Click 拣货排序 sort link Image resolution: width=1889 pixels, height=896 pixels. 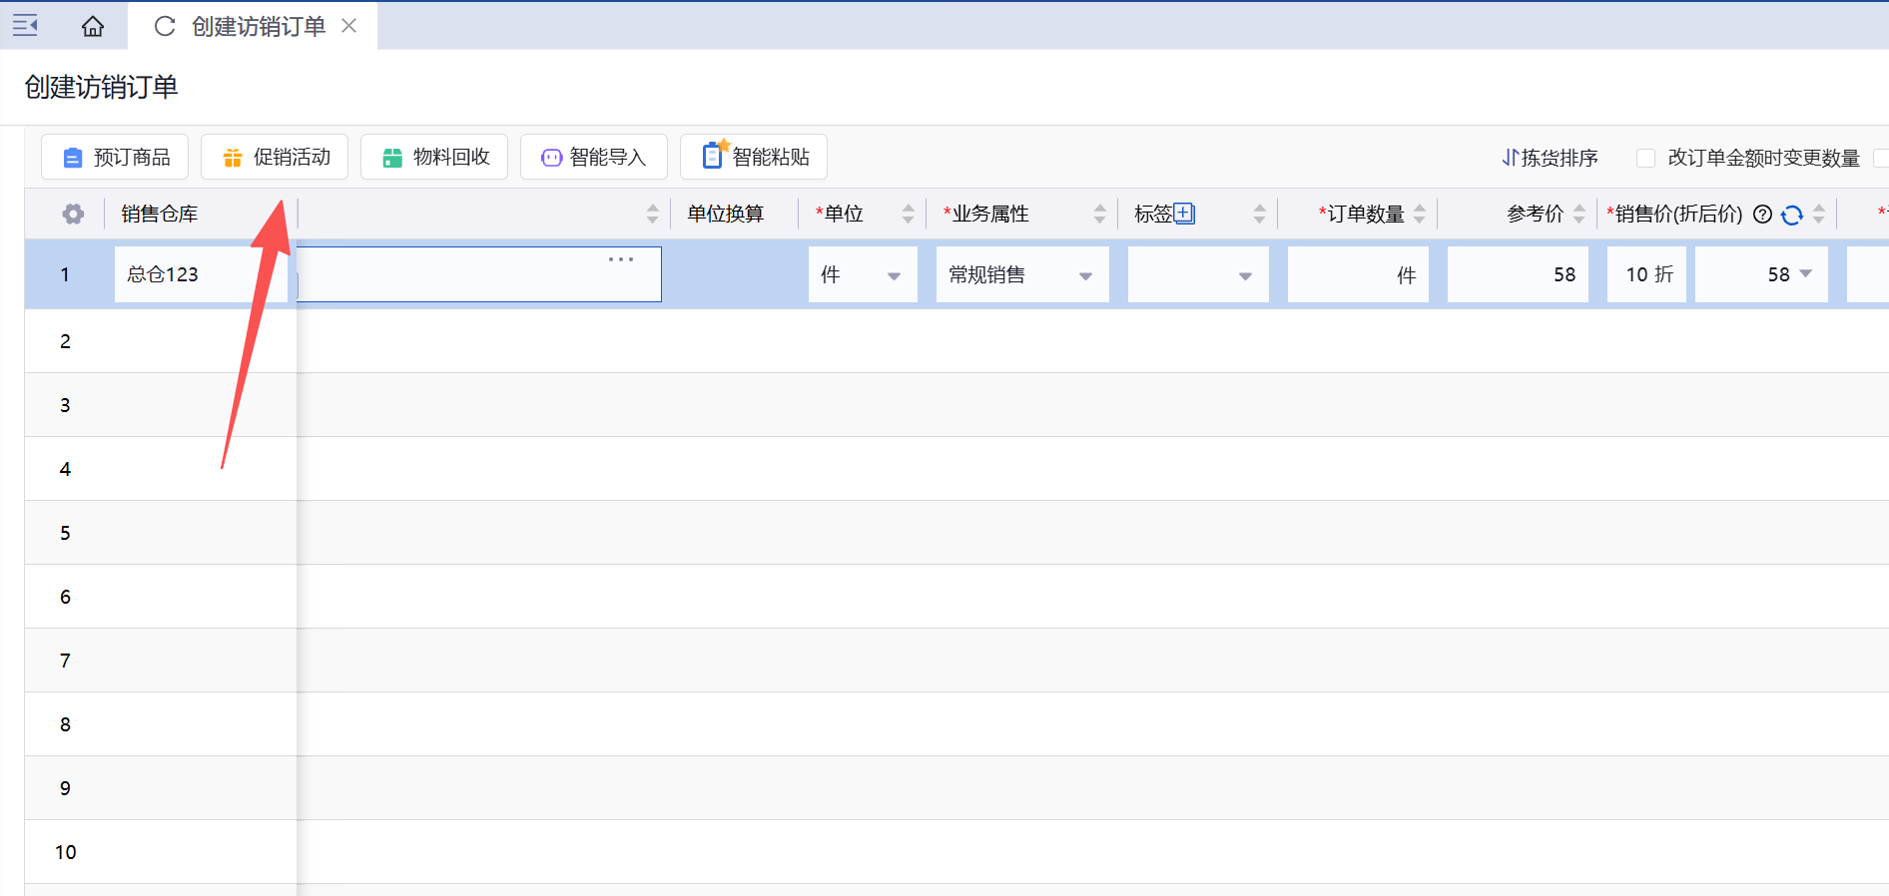coord(1550,158)
